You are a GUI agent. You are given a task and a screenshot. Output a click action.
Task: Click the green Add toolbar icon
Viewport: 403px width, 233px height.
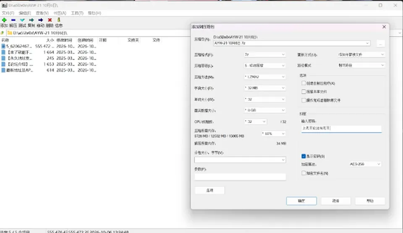click(4, 20)
